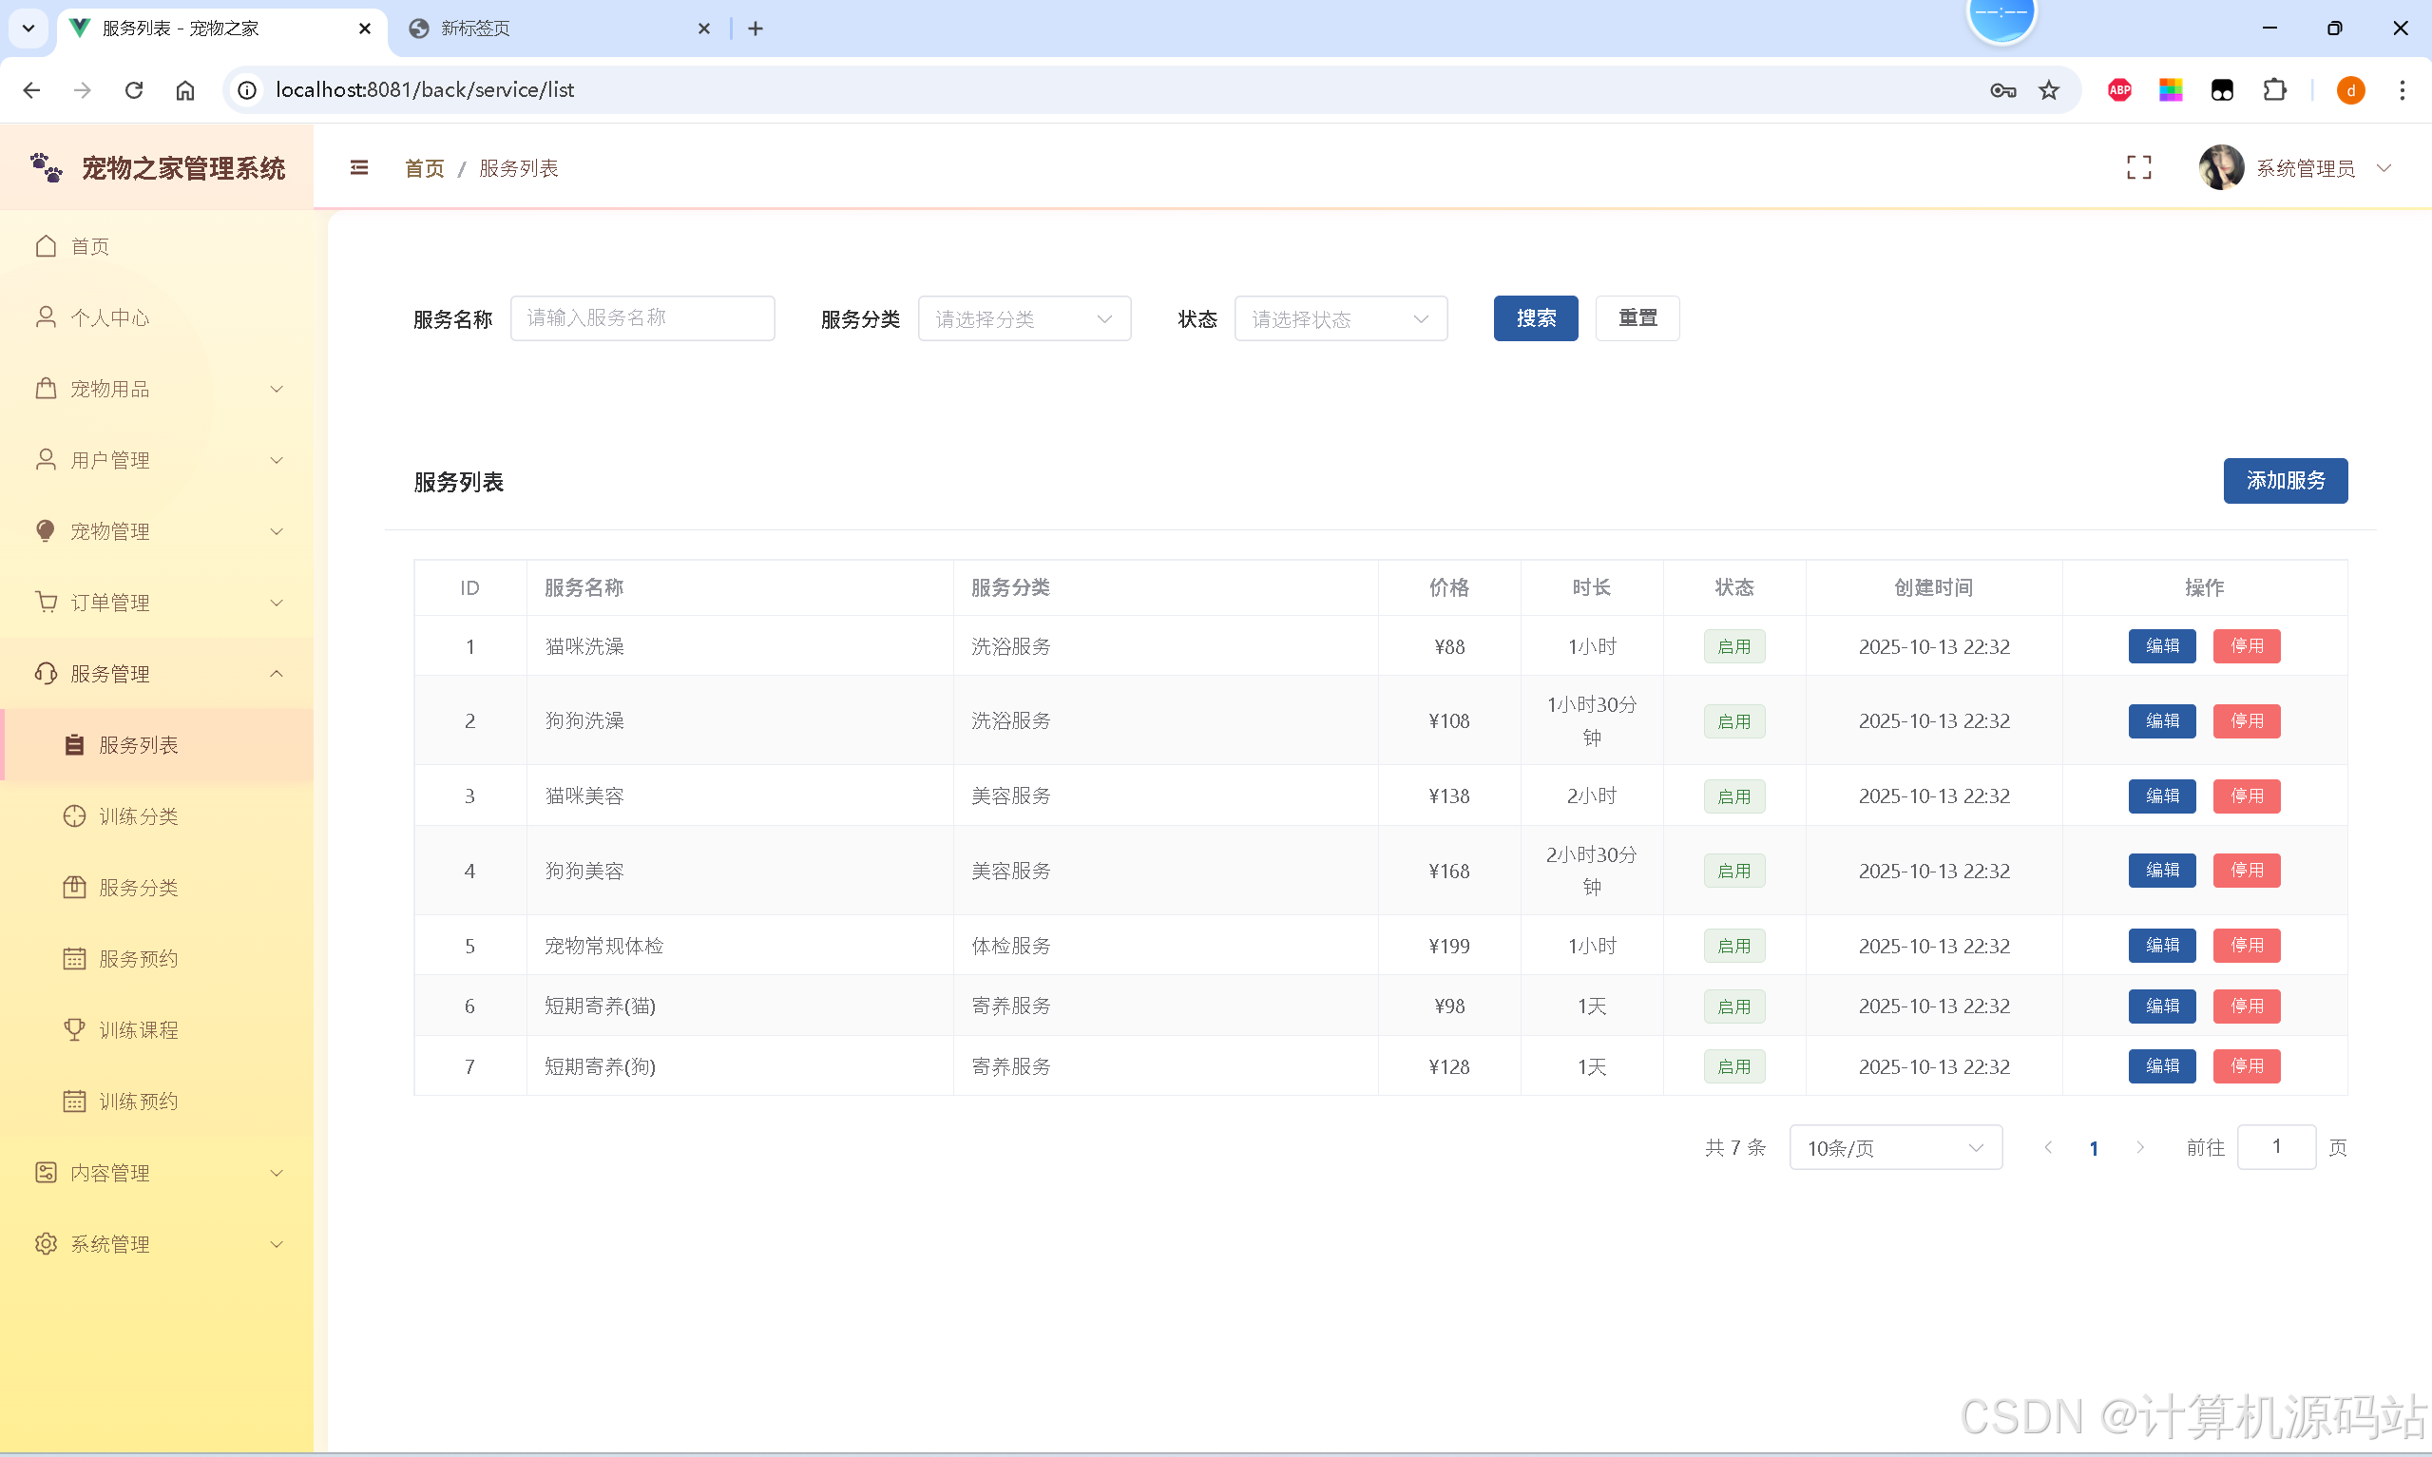
Task: Go to next page arrow
Action: [2139, 1147]
